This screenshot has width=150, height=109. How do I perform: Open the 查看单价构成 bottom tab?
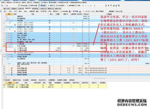click(16, 80)
